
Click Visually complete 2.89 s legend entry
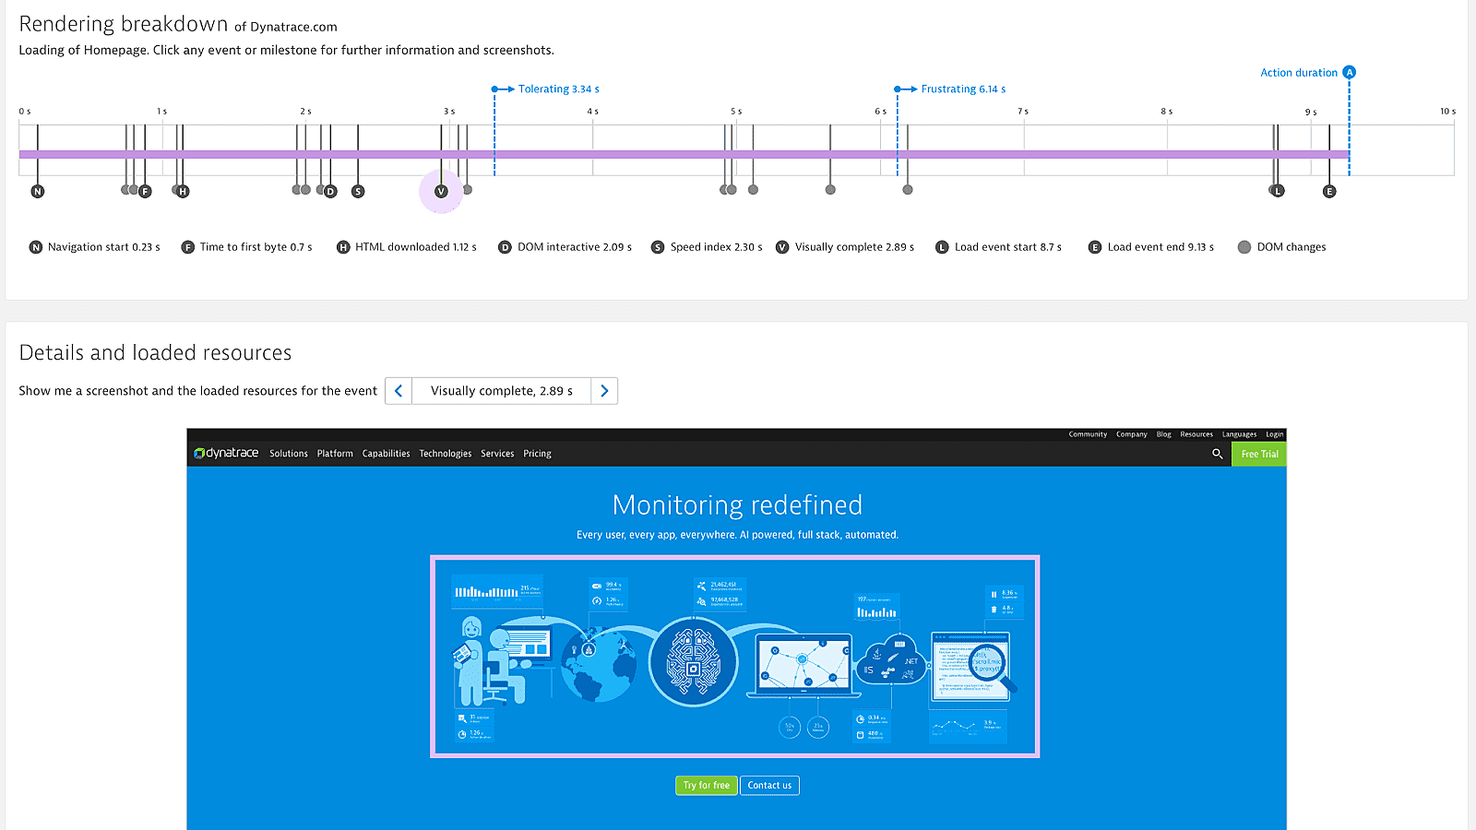845,247
